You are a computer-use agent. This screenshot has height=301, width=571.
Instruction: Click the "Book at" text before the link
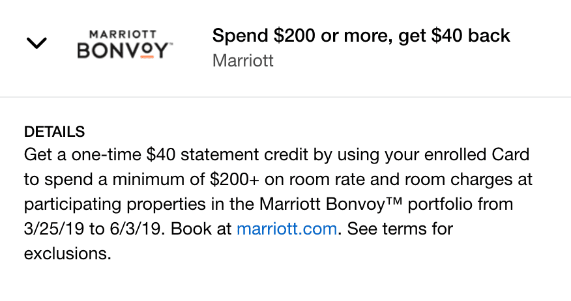click(201, 229)
